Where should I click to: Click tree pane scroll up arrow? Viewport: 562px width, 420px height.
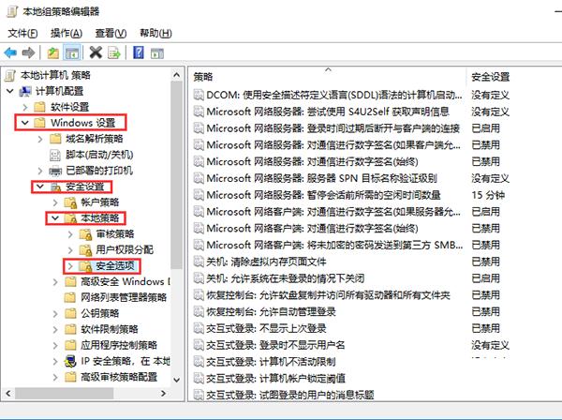click(176, 75)
